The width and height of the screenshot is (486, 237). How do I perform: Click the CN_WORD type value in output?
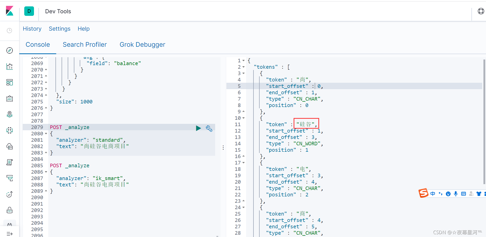tap(307, 144)
